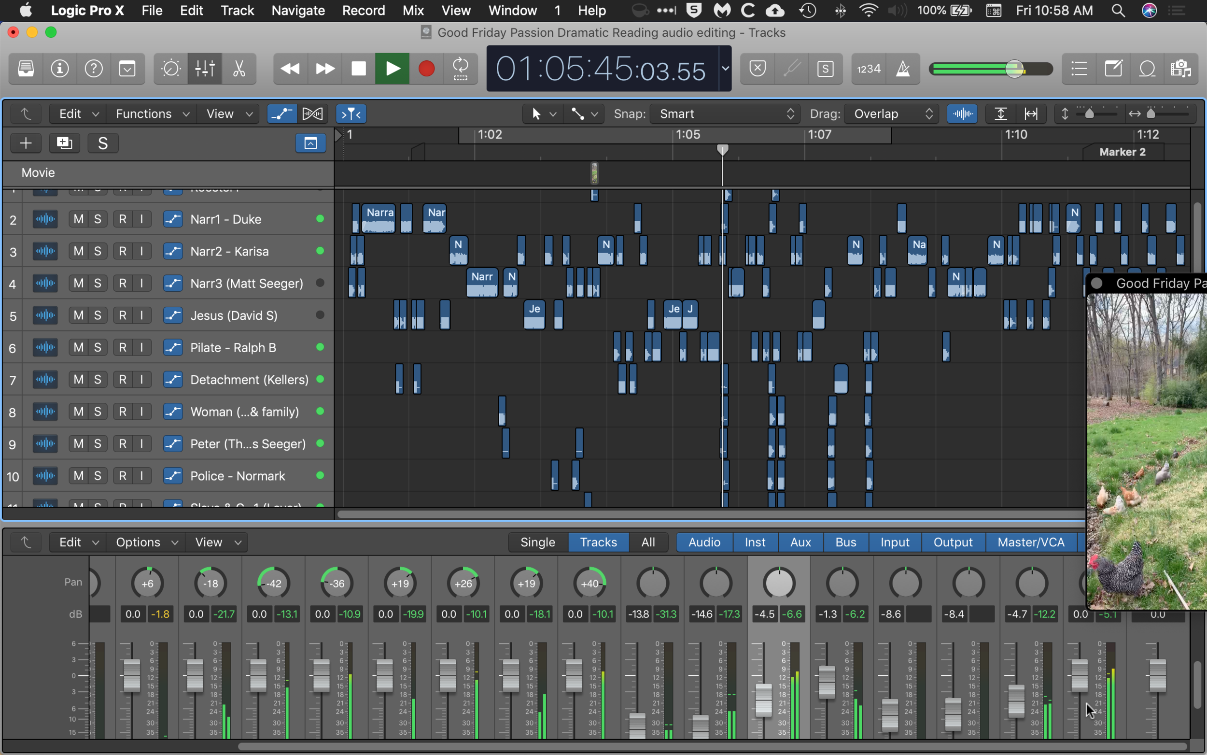Open the Note Pad button

click(1113, 69)
